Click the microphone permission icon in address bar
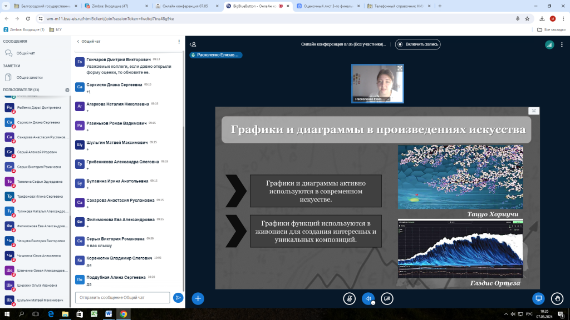This screenshot has height=320, width=570. [x=517, y=18]
